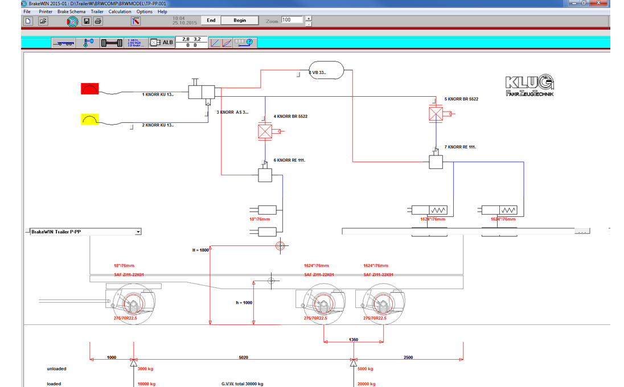Click the '2 KNORR KU 13..' label
Screen dimensions: 624x387
click(158, 125)
